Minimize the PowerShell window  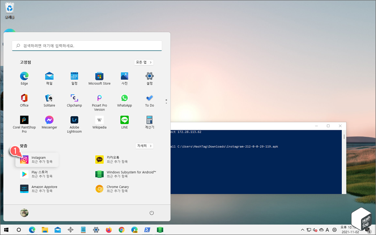pyautogui.click(x=317, y=126)
